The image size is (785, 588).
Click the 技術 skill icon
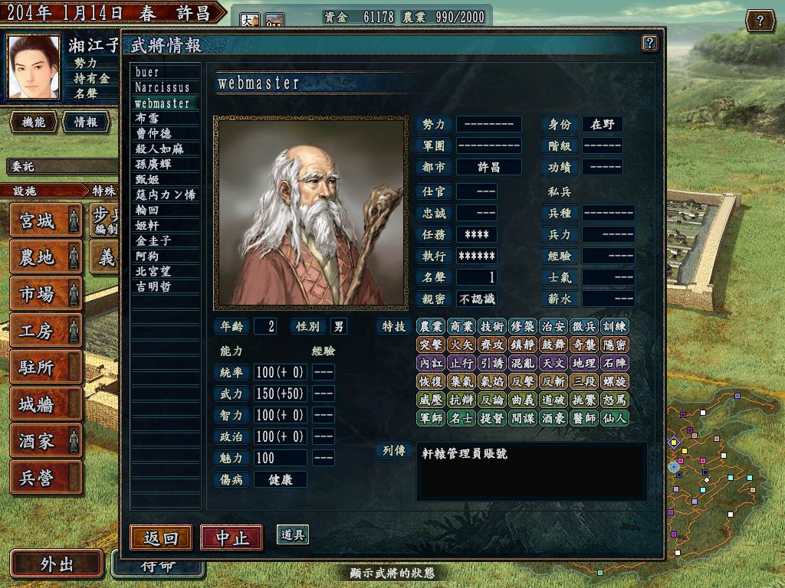[x=492, y=326]
